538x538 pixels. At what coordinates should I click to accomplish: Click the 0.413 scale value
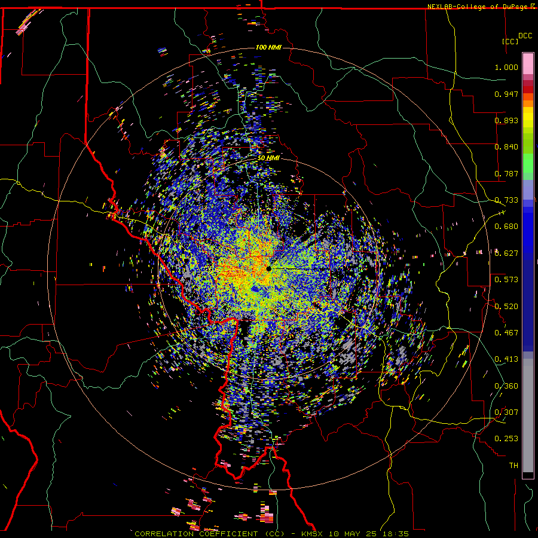coord(506,359)
